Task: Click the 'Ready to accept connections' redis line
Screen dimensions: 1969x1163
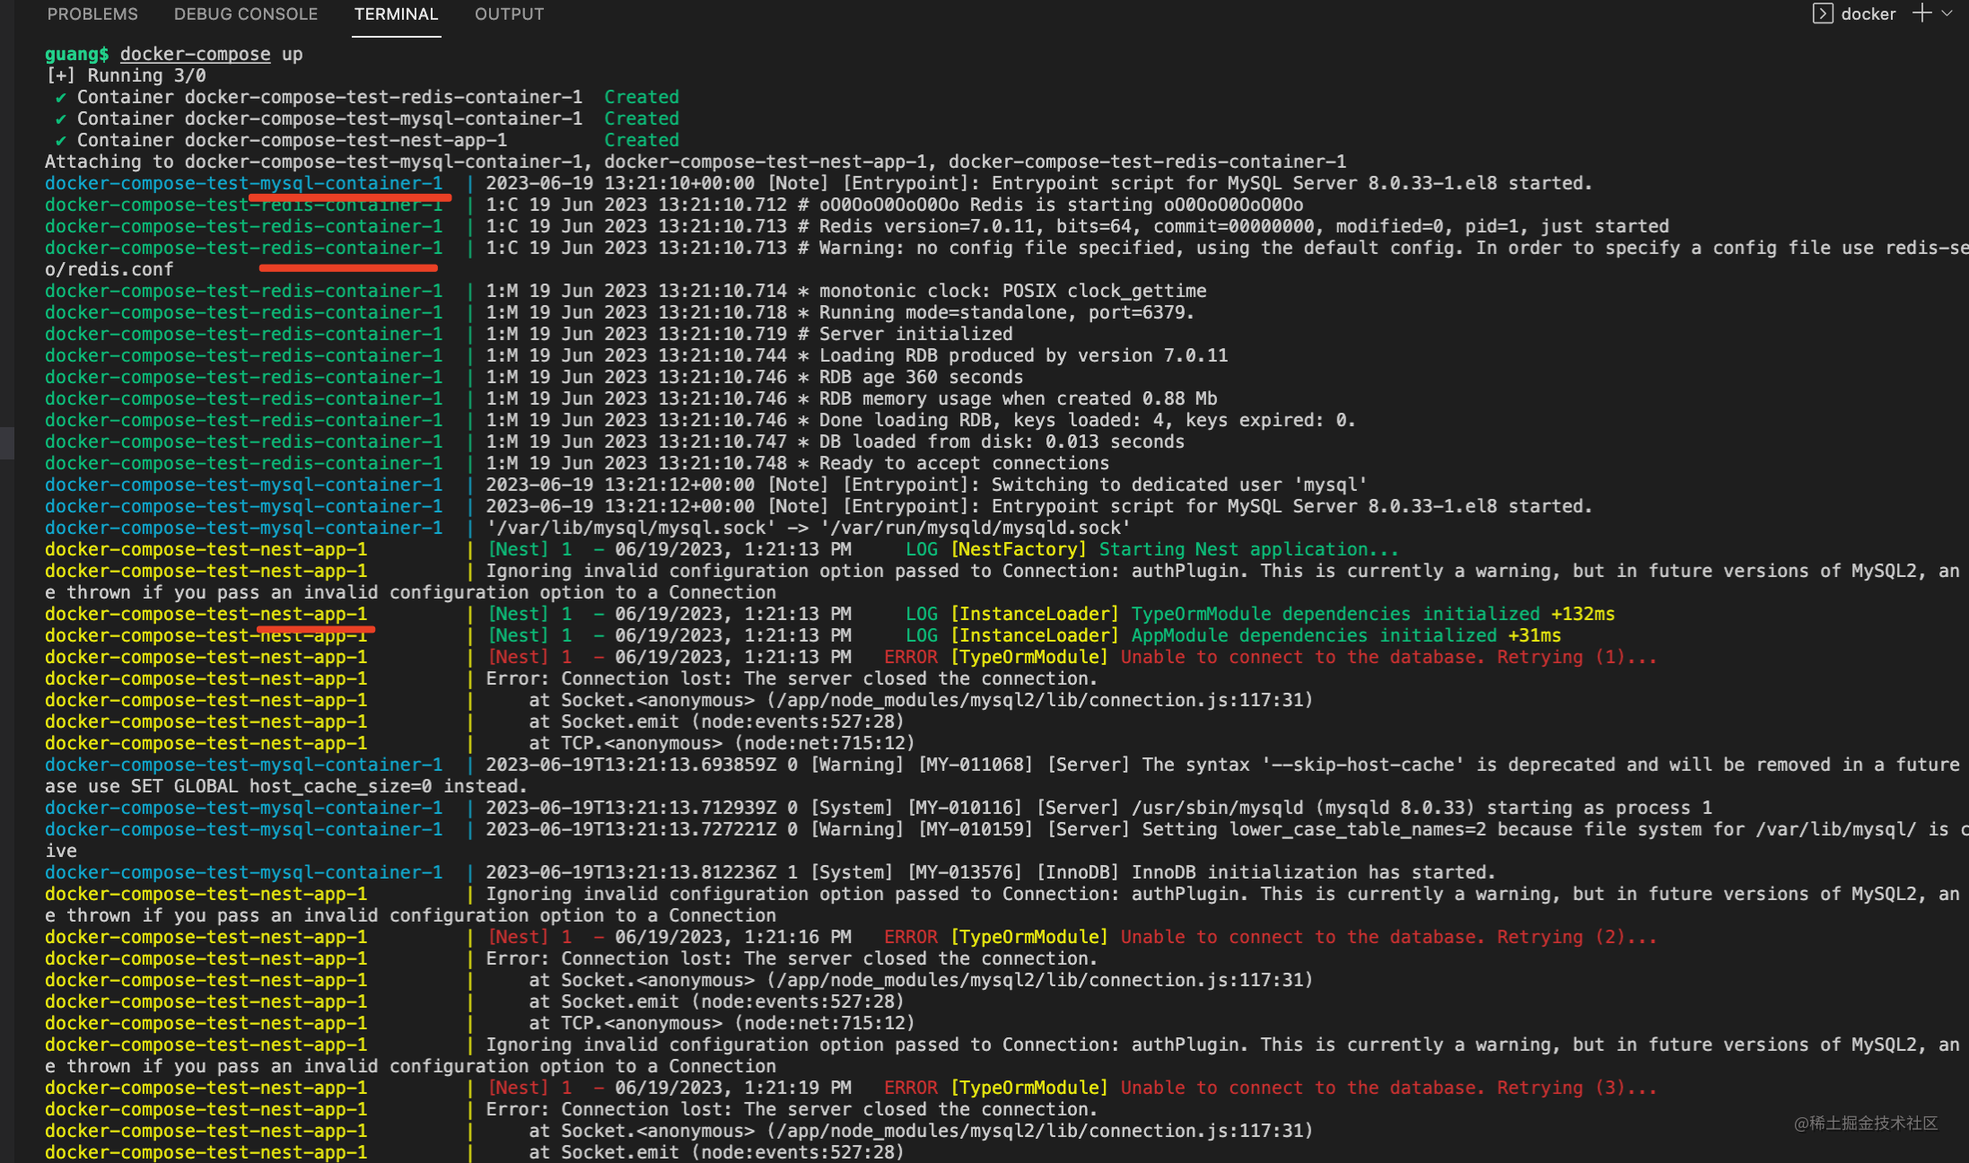Action: point(963,463)
